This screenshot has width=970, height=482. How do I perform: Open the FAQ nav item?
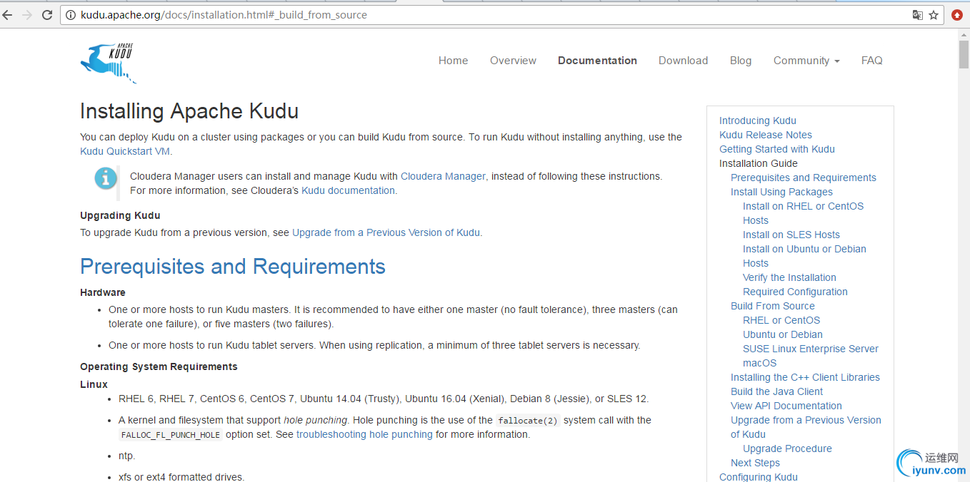871,61
